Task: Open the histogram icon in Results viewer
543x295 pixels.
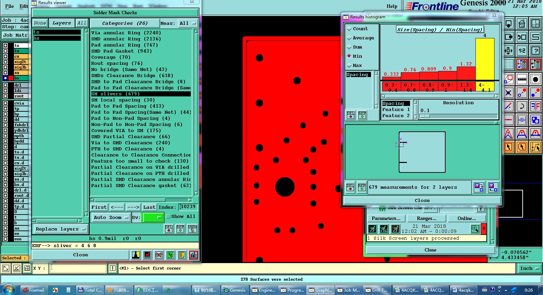Action: click(193, 255)
